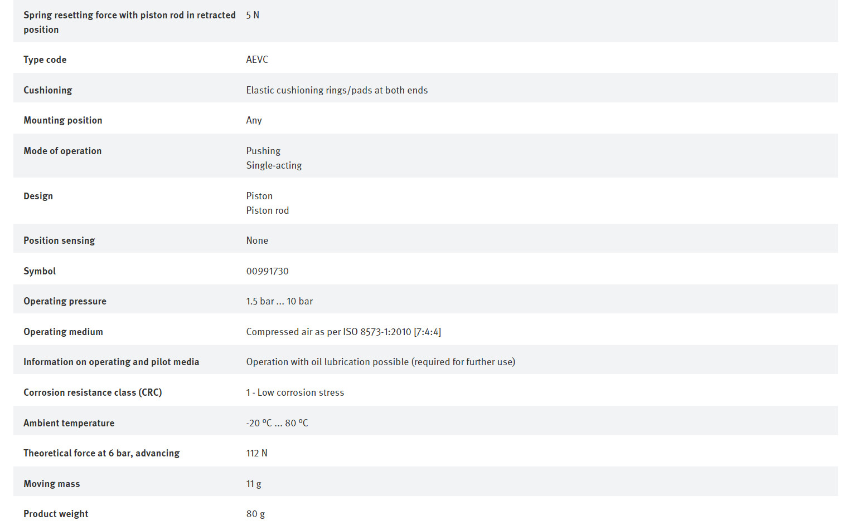Click the Position sensing value None
This screenshot has height=526, width=862.
coord(257,240)
